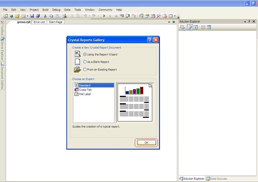Image resolution: width=258 pixels, height=182 pixels.
Task: Open the Other Windows dropdown arrow
Action: click(x=175, y=16)
